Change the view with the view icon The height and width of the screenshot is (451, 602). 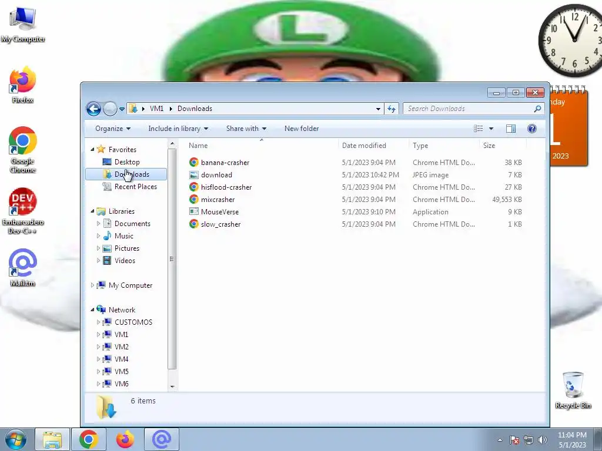click(x=479, y=129)
